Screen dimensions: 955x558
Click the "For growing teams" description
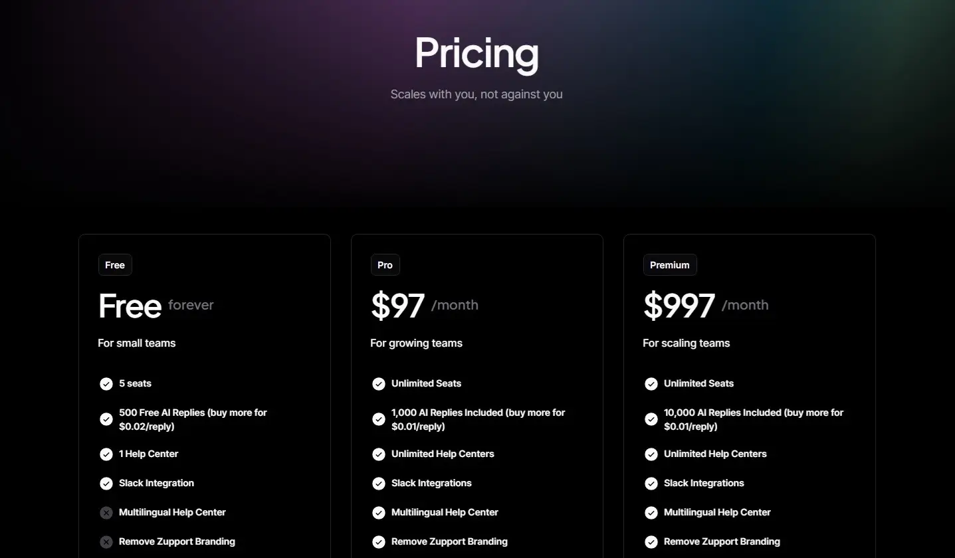click(x=416, y=343)
